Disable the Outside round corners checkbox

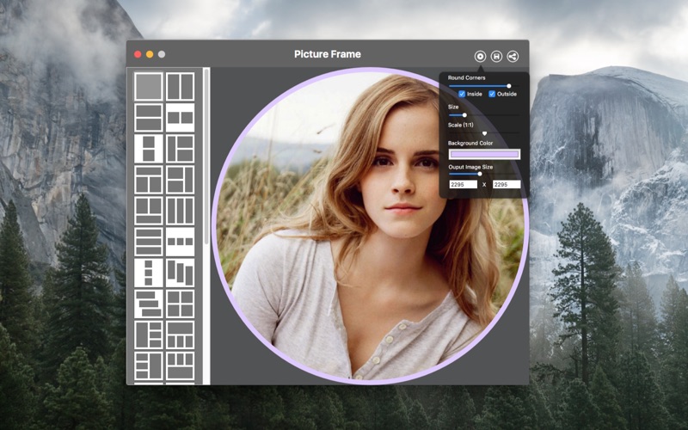(492, 94)
